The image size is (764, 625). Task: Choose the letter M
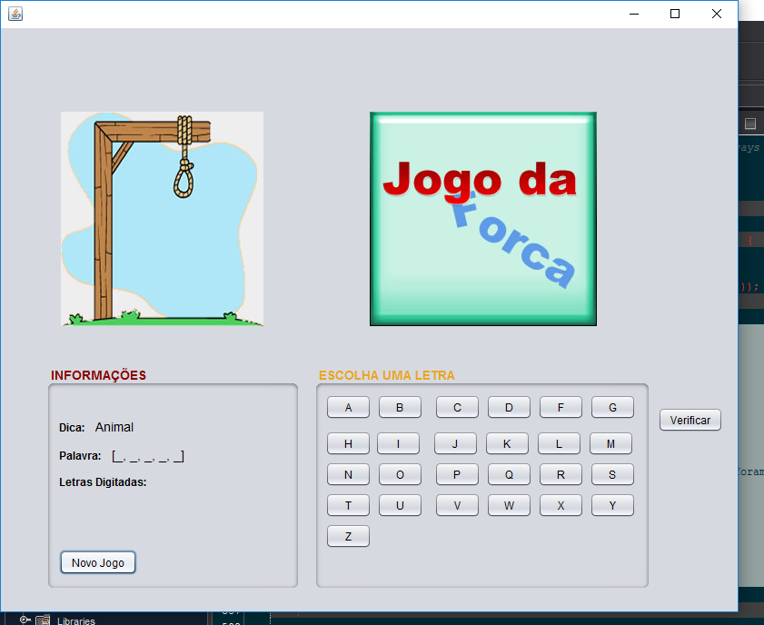point(610,444)
